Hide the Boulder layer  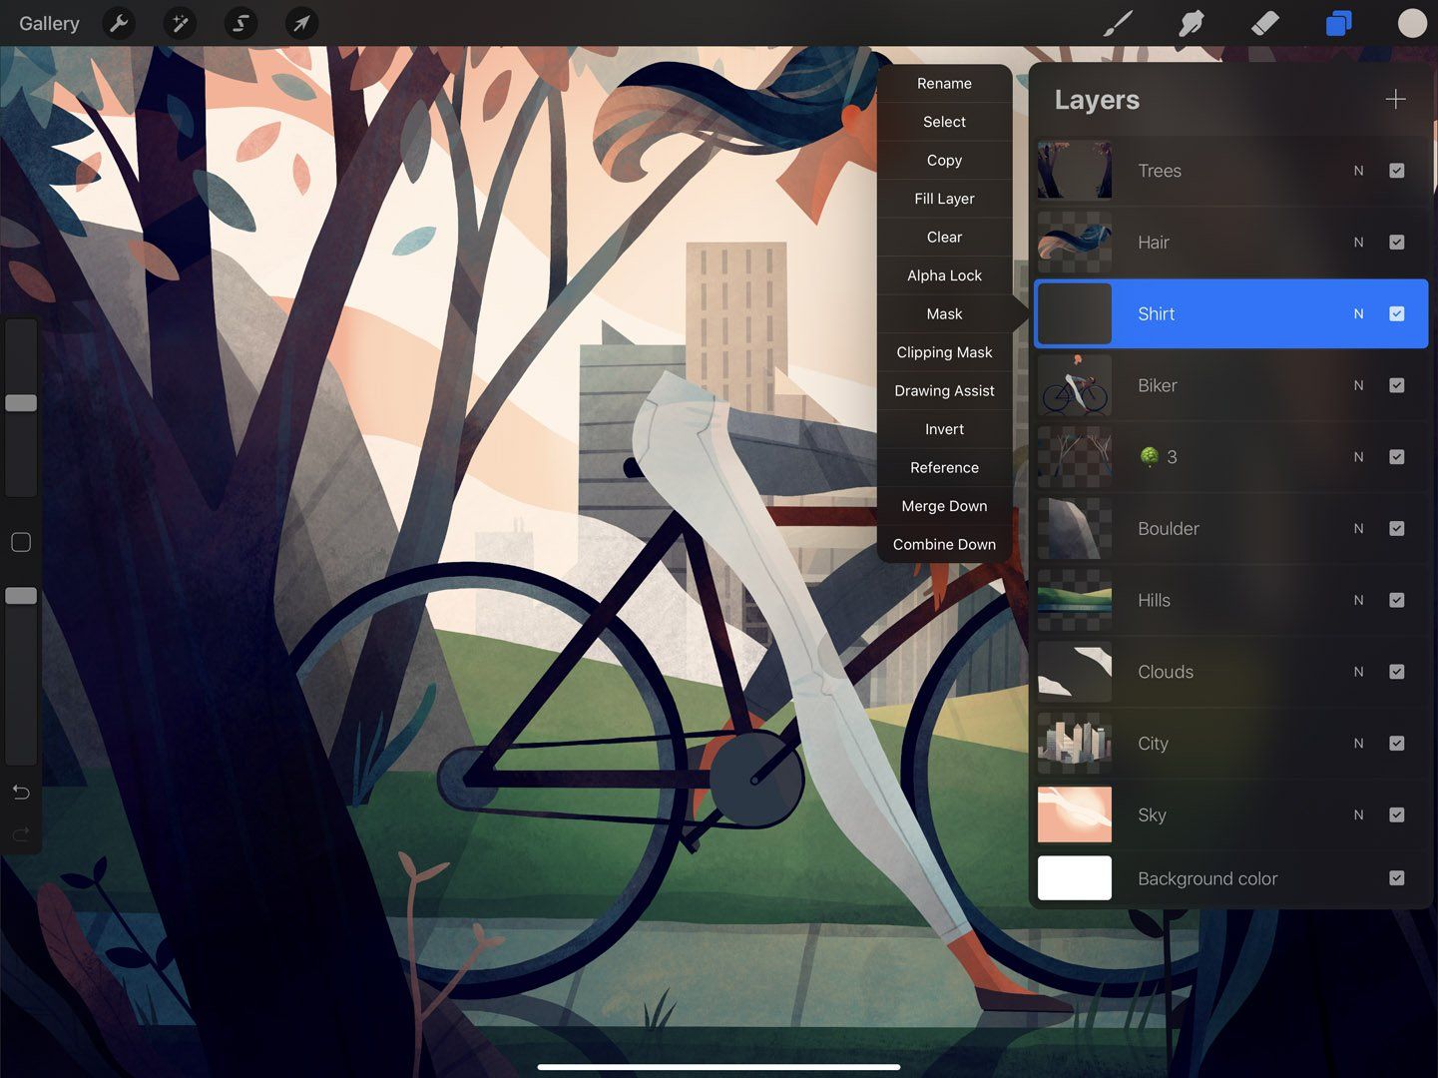coord(1396,529)
